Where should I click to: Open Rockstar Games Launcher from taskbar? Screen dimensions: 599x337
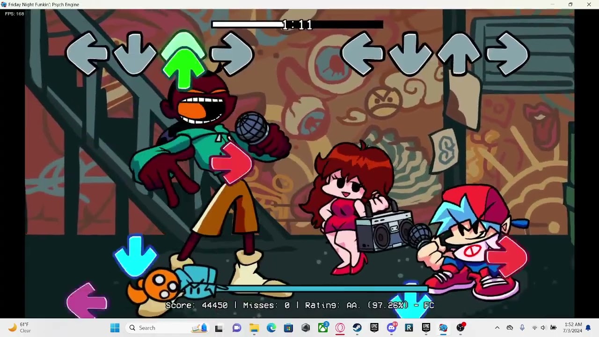[x=409, y=328]
